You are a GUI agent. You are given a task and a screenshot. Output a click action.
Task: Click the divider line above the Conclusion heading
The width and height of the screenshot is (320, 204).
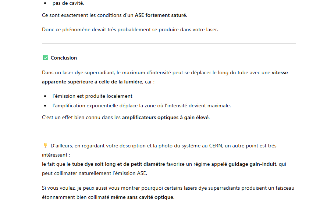click(169, 44)
